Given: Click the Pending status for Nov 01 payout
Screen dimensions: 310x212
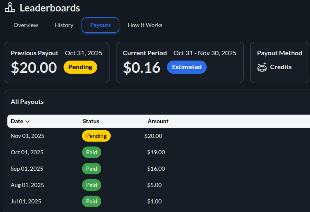Looking at the screenshot, I should coord(96,136).
